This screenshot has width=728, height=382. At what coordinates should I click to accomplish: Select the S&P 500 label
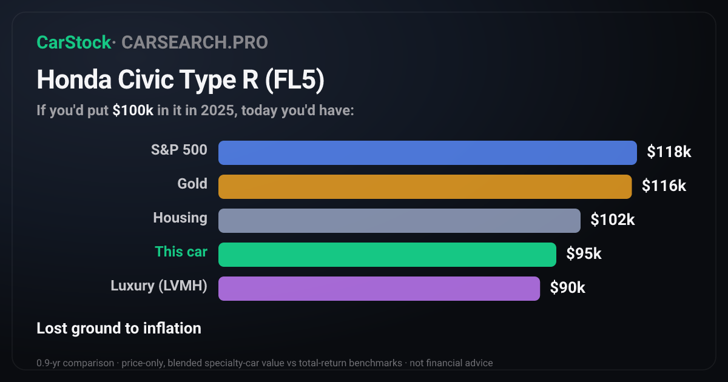tap(179, 150)
